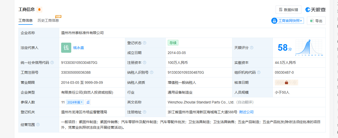Viewport: 338px width, 138px height.
Task: Click help icon next to 纳税人识别号
Action: point(152,72)
